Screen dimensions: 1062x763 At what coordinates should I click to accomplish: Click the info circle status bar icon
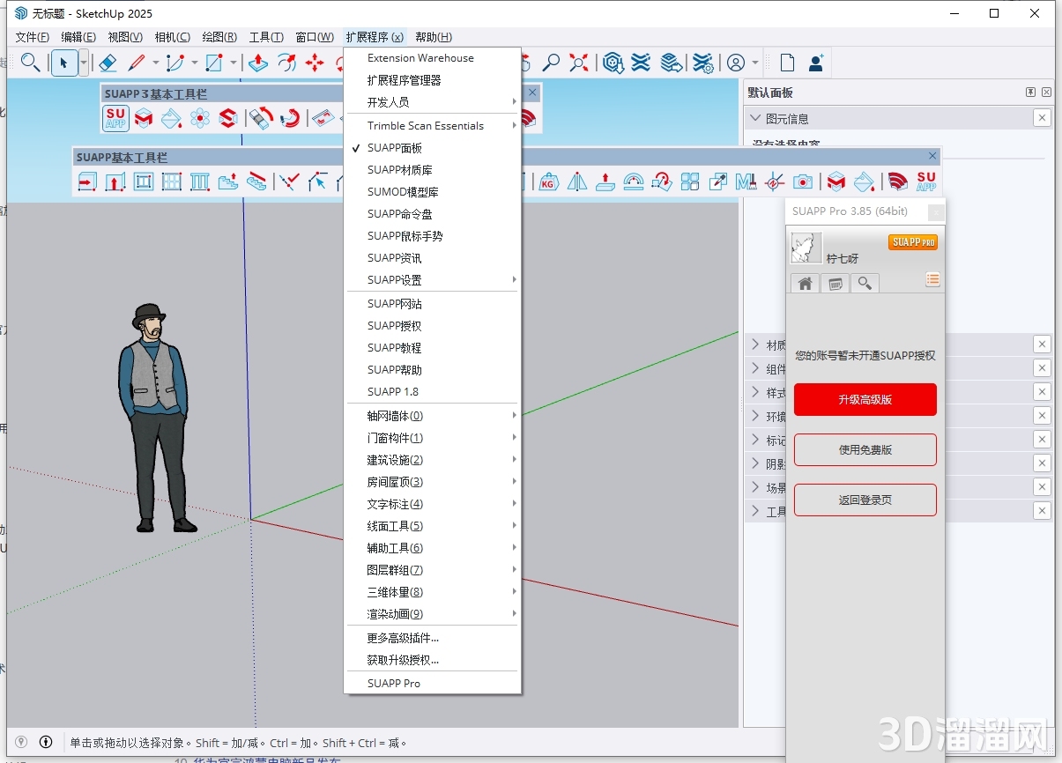[x=46, y=742]
